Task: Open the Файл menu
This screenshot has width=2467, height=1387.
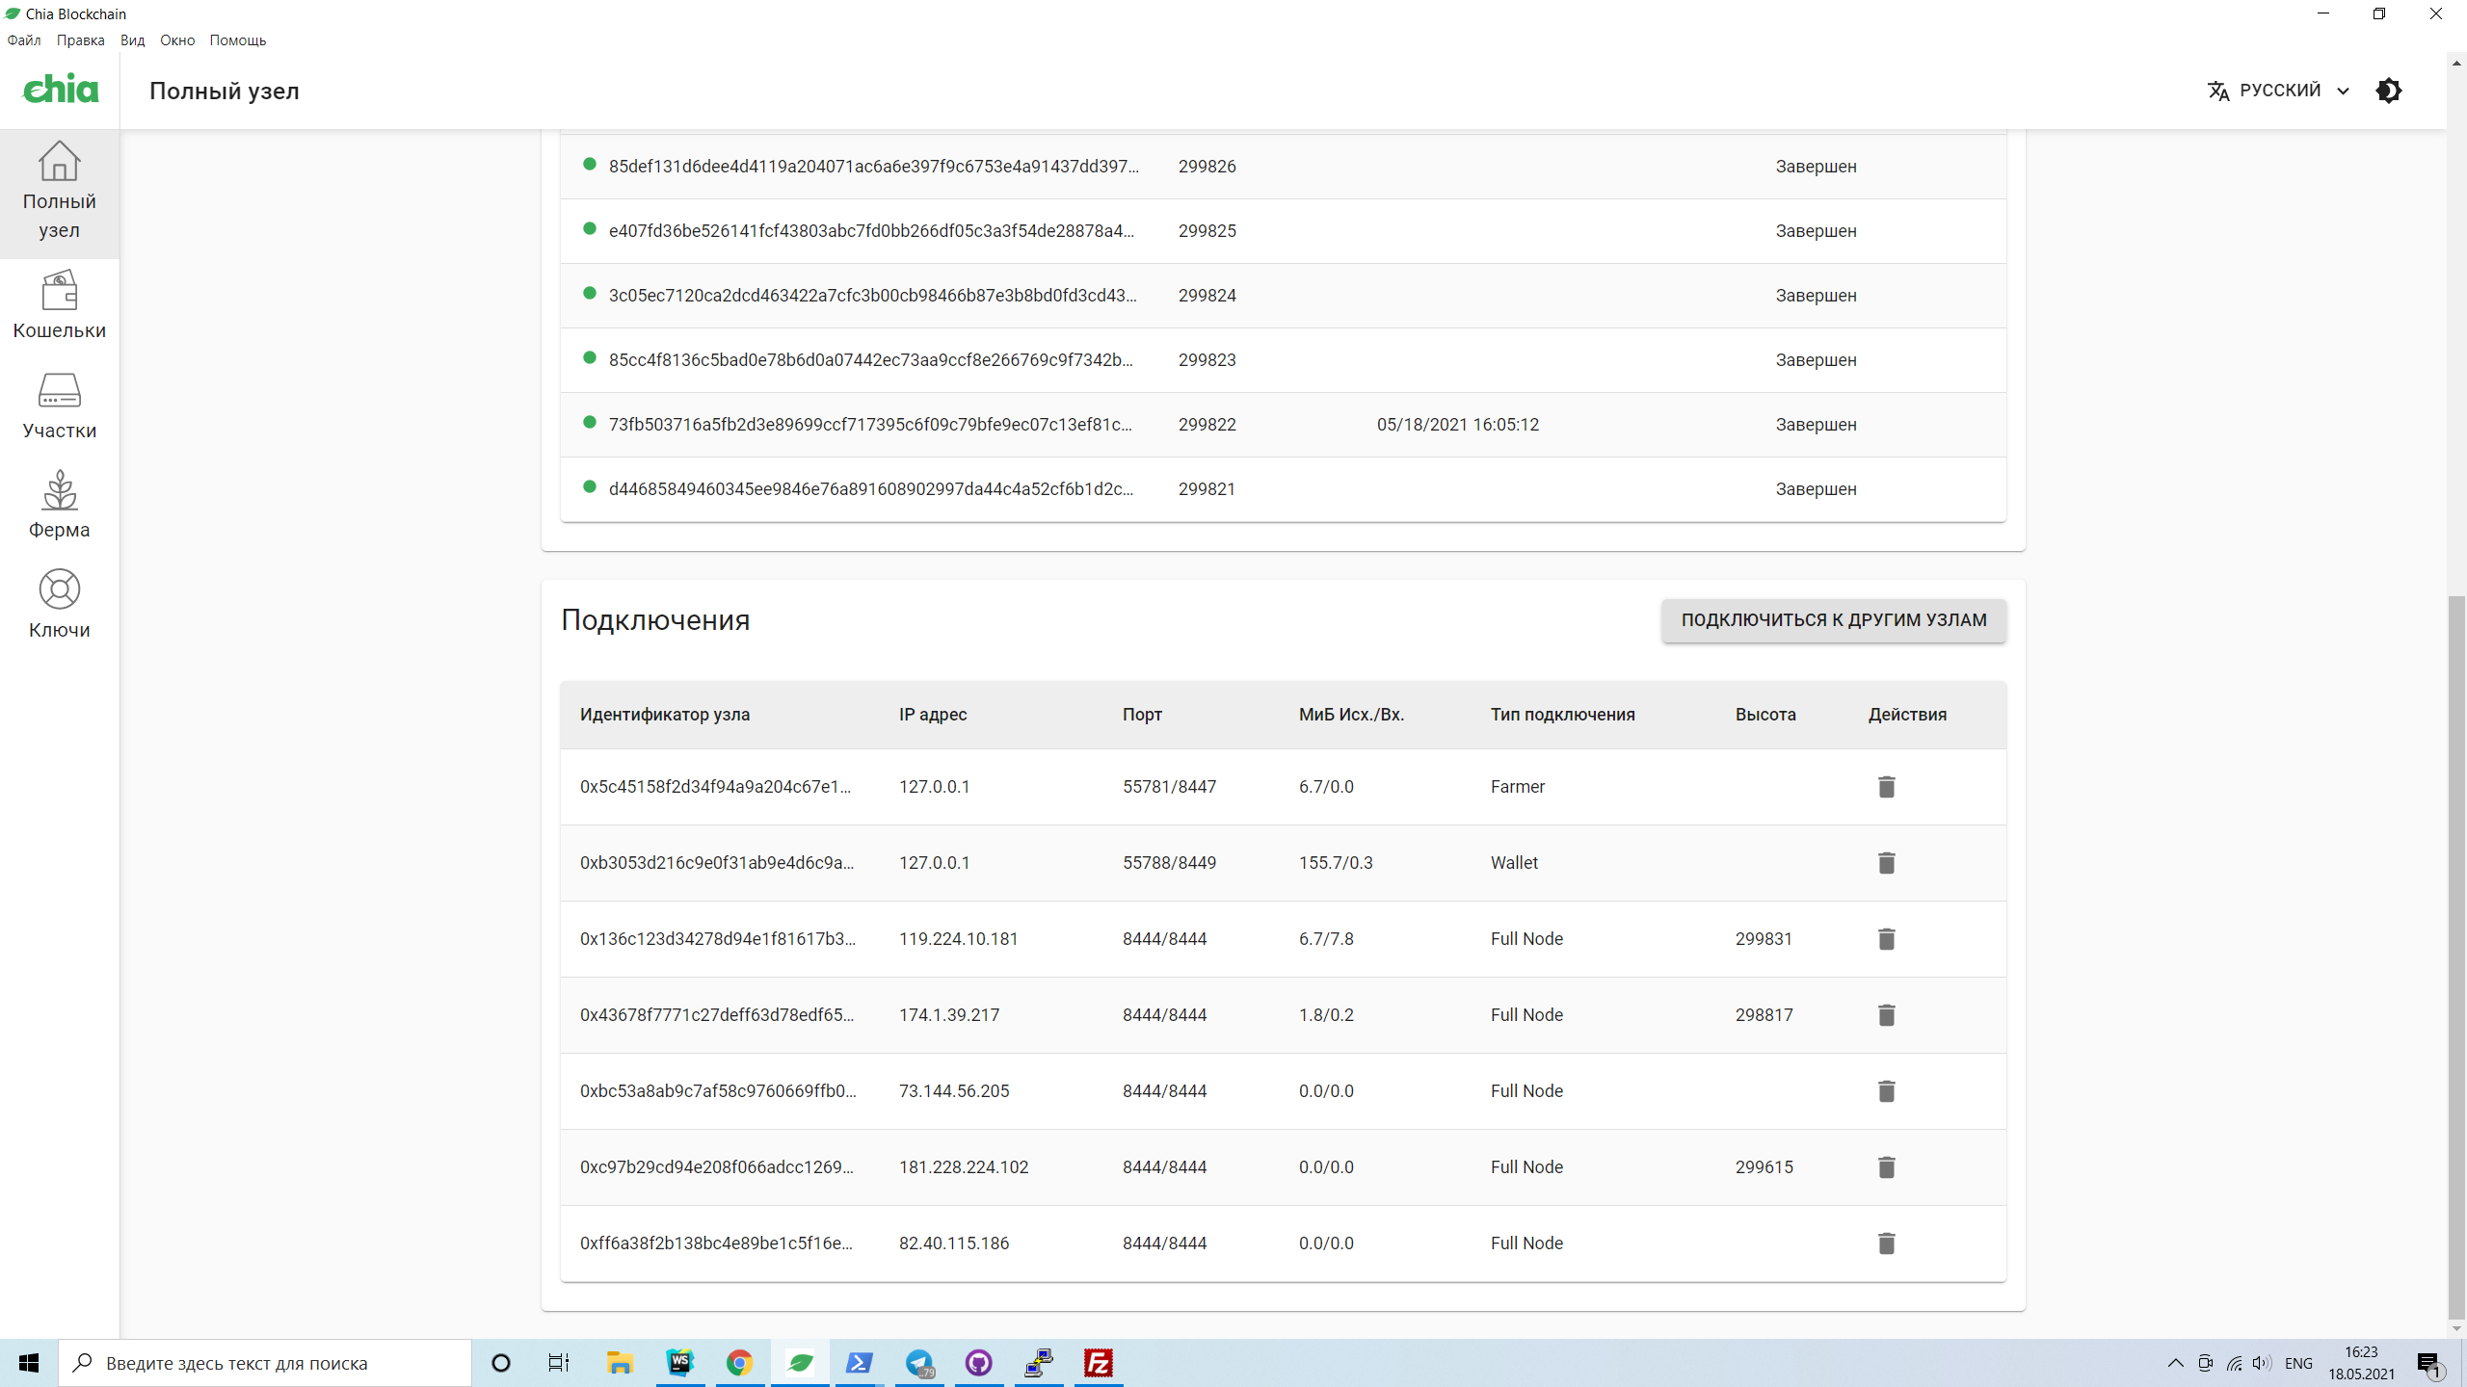Action: point(23,40)
